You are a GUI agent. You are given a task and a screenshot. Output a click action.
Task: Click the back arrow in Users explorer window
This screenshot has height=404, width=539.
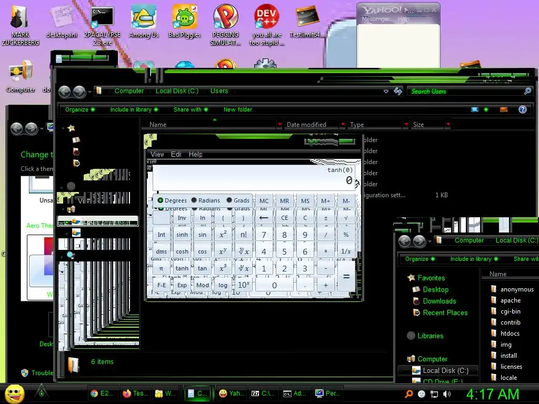(64, 92)
